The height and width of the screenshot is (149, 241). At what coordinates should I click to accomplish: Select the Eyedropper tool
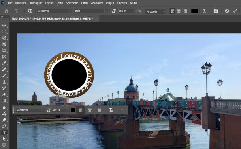coord(4,63)
